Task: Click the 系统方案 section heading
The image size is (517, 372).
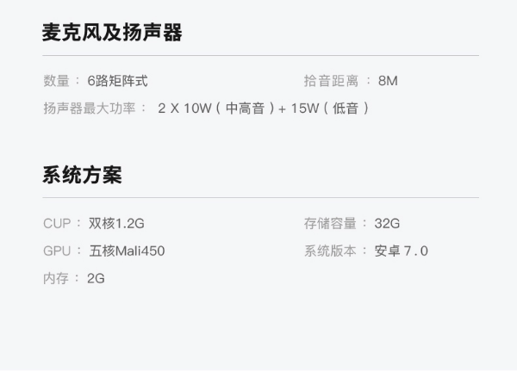Action: [x=82, y=175]
